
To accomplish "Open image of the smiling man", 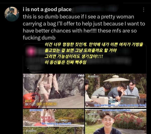I will [116, 121].
